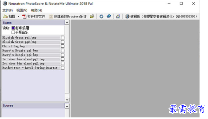Open preferences gear icon
Image resolution: width=208 pixels, height=119 pixels.
[101, 16]
